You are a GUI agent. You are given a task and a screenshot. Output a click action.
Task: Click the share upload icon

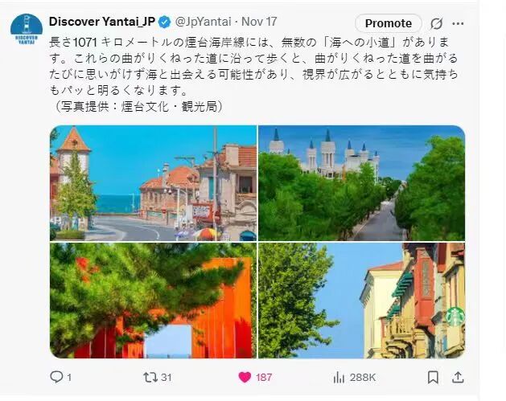tap(458, 377)
